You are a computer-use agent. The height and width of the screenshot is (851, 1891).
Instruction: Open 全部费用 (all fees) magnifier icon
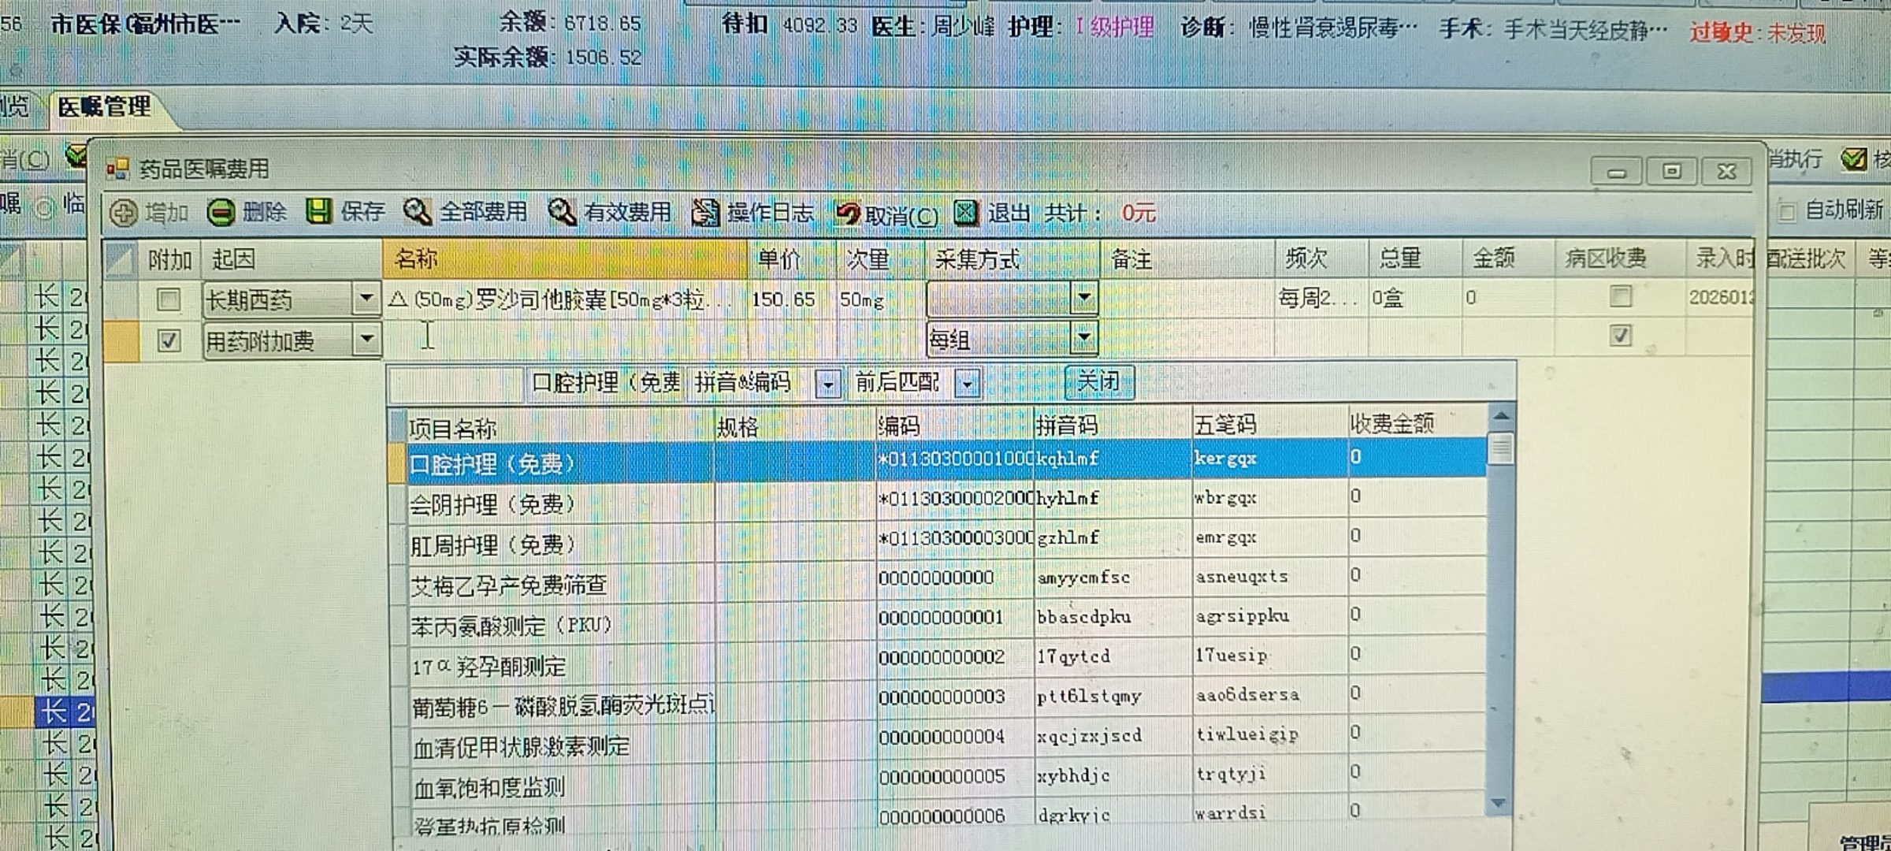[417, 211]
